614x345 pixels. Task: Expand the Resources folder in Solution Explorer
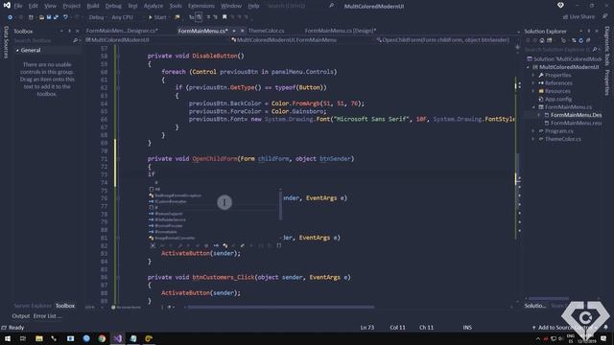533,91
